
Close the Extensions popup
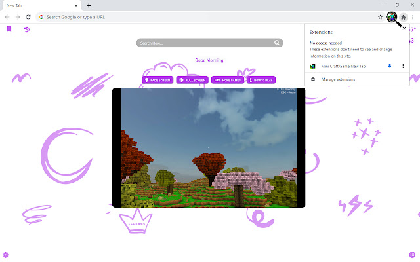(404, 28)
